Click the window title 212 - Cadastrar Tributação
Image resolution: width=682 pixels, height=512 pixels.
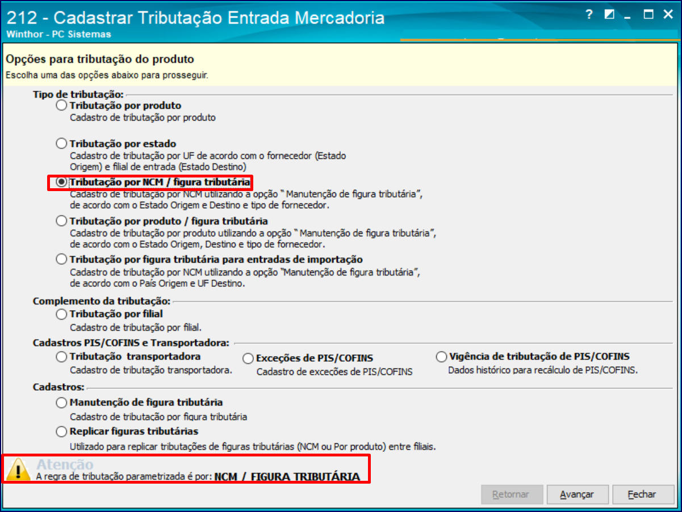(x=195, y=17)
